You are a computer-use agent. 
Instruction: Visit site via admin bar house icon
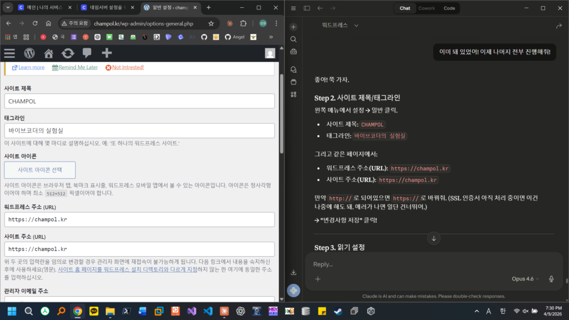(x=49, y=53)
